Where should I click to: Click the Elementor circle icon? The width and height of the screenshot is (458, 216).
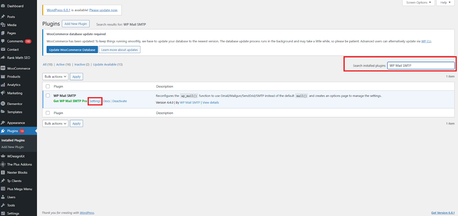pyautogui.click(x=3, y=104)
